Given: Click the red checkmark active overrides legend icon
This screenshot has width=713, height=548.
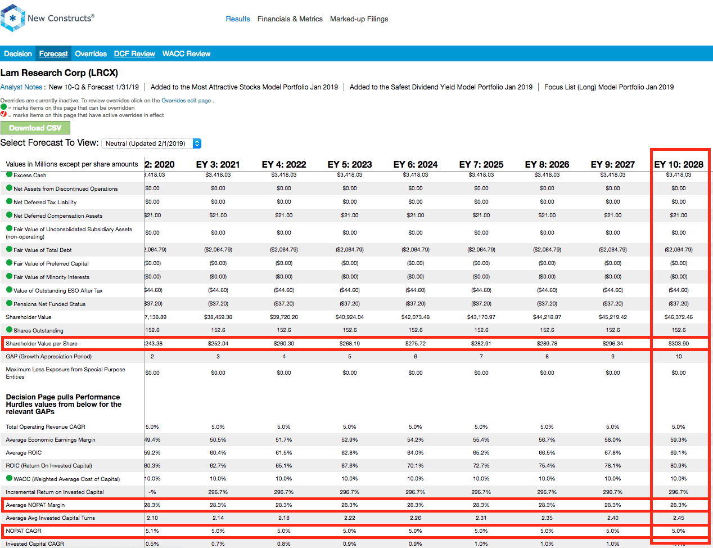Looking at the screenshot, I should [3, 114].
